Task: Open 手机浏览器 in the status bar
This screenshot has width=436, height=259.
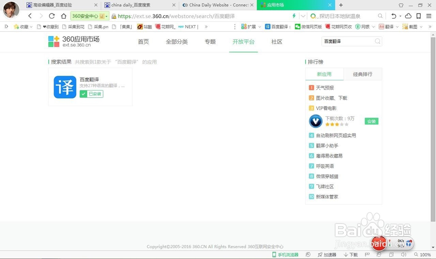Action: (x=285, y=255)
